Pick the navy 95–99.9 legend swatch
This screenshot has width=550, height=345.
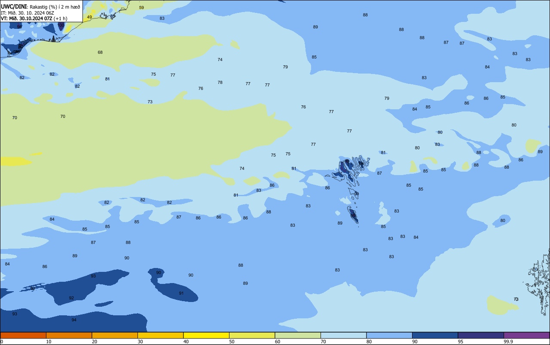click(481, 335)
